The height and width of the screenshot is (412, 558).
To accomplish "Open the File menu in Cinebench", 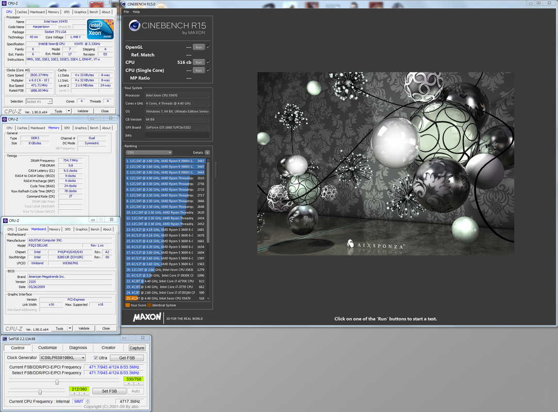I will click(x=126, y=11).
